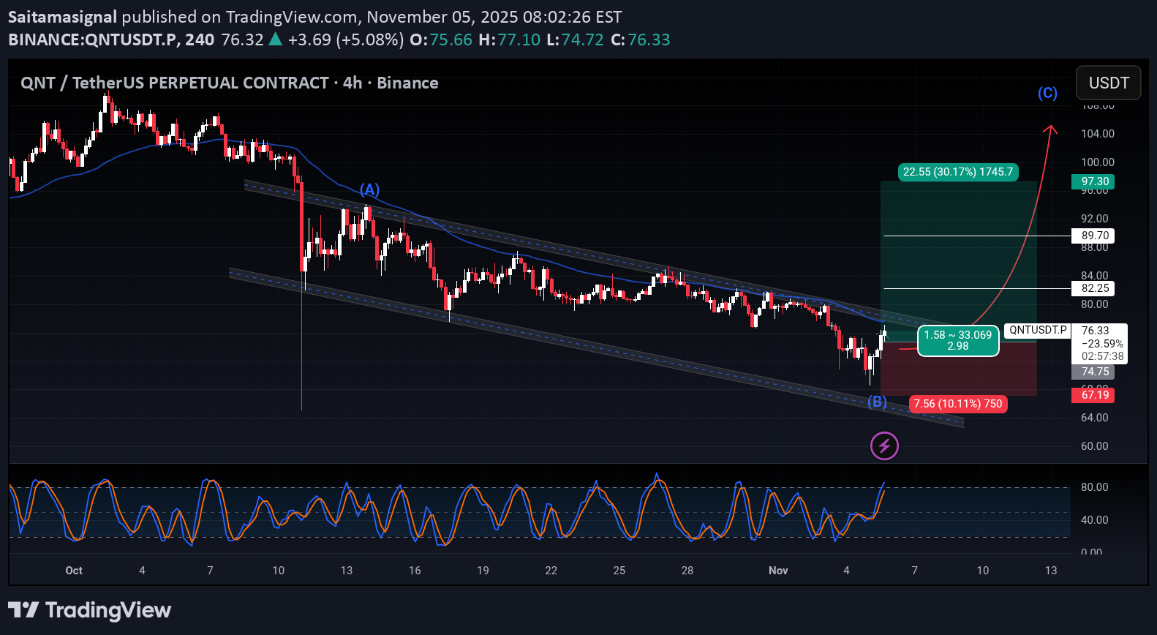Click the chart title QNT / TetherUS PERPETUAL CONTRACT
The width and height of the screenshot is (1157, 635).
174,83
